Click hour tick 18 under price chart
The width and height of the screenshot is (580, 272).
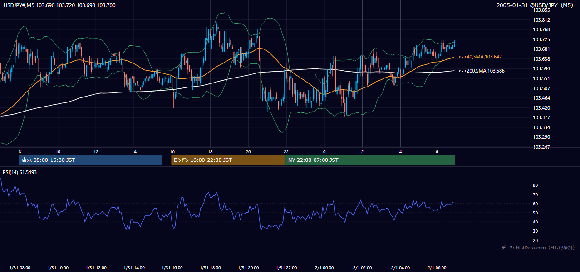(210, 151)
